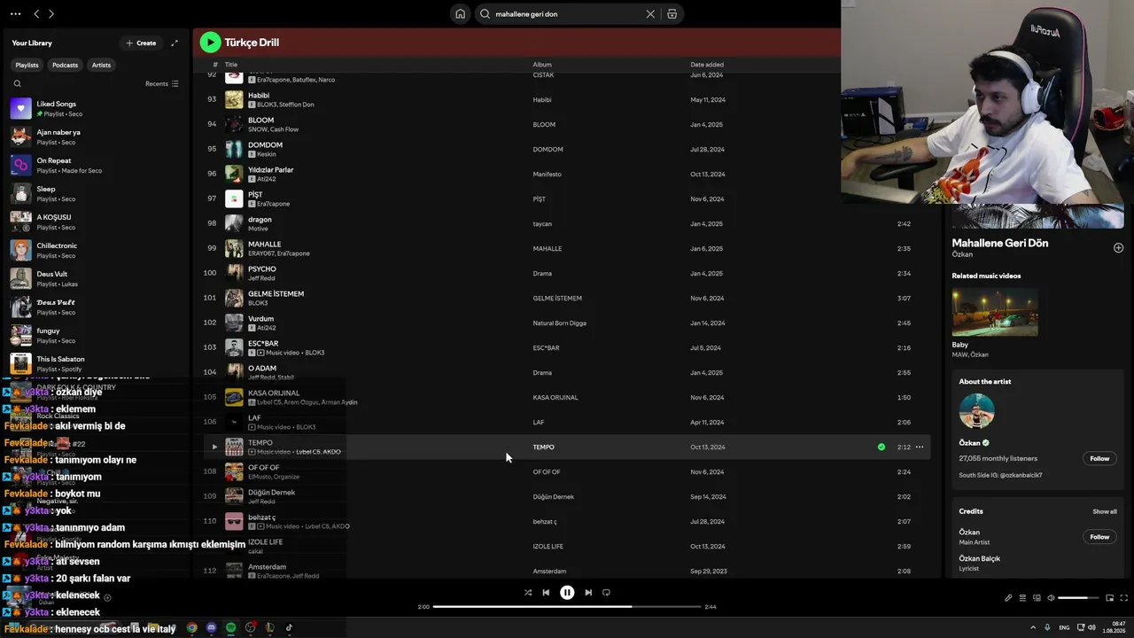The height and width of the screenshot is (638, 1134).
Task: Toggle repeat mode in the player
Action: coord(606,593)
